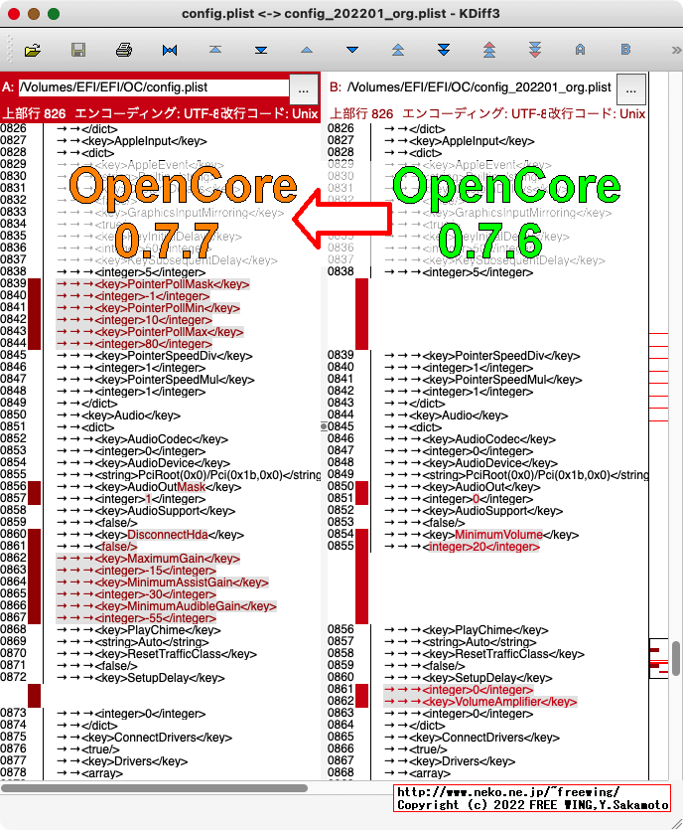Viewport: 683px width, 830px height.
Task: Click MaximumGain key line in pane A
Action: coord(148,559)
